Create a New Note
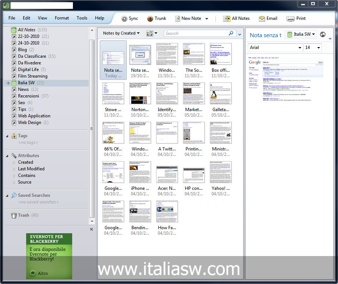 point(188,19)
